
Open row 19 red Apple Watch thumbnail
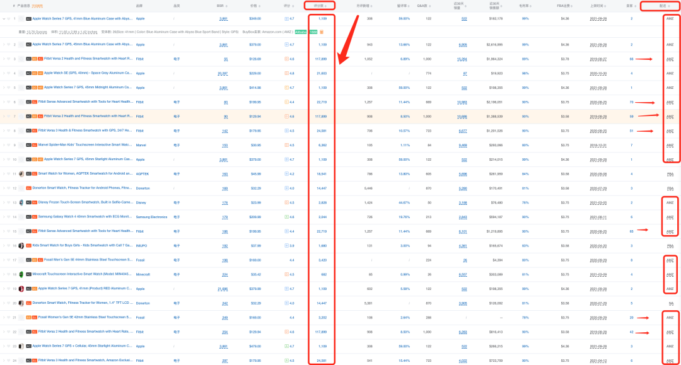point(21,289)
